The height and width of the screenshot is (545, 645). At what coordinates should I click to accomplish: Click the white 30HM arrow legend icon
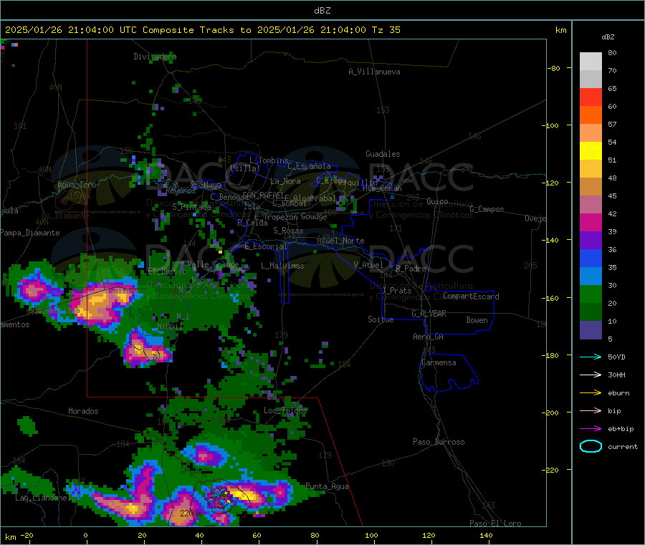click(591, 375)
